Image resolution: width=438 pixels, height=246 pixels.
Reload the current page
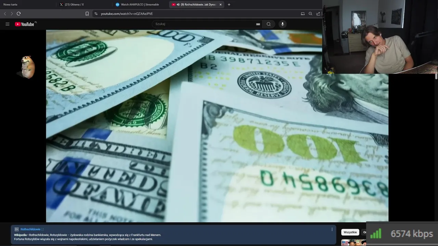[x=18, y=14]
